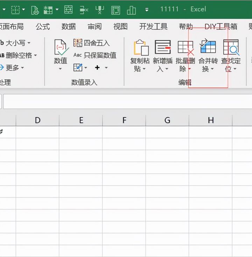252x257 pixels.
Task: Open the borders dropdown arrow in title bar
Action: 24,9
